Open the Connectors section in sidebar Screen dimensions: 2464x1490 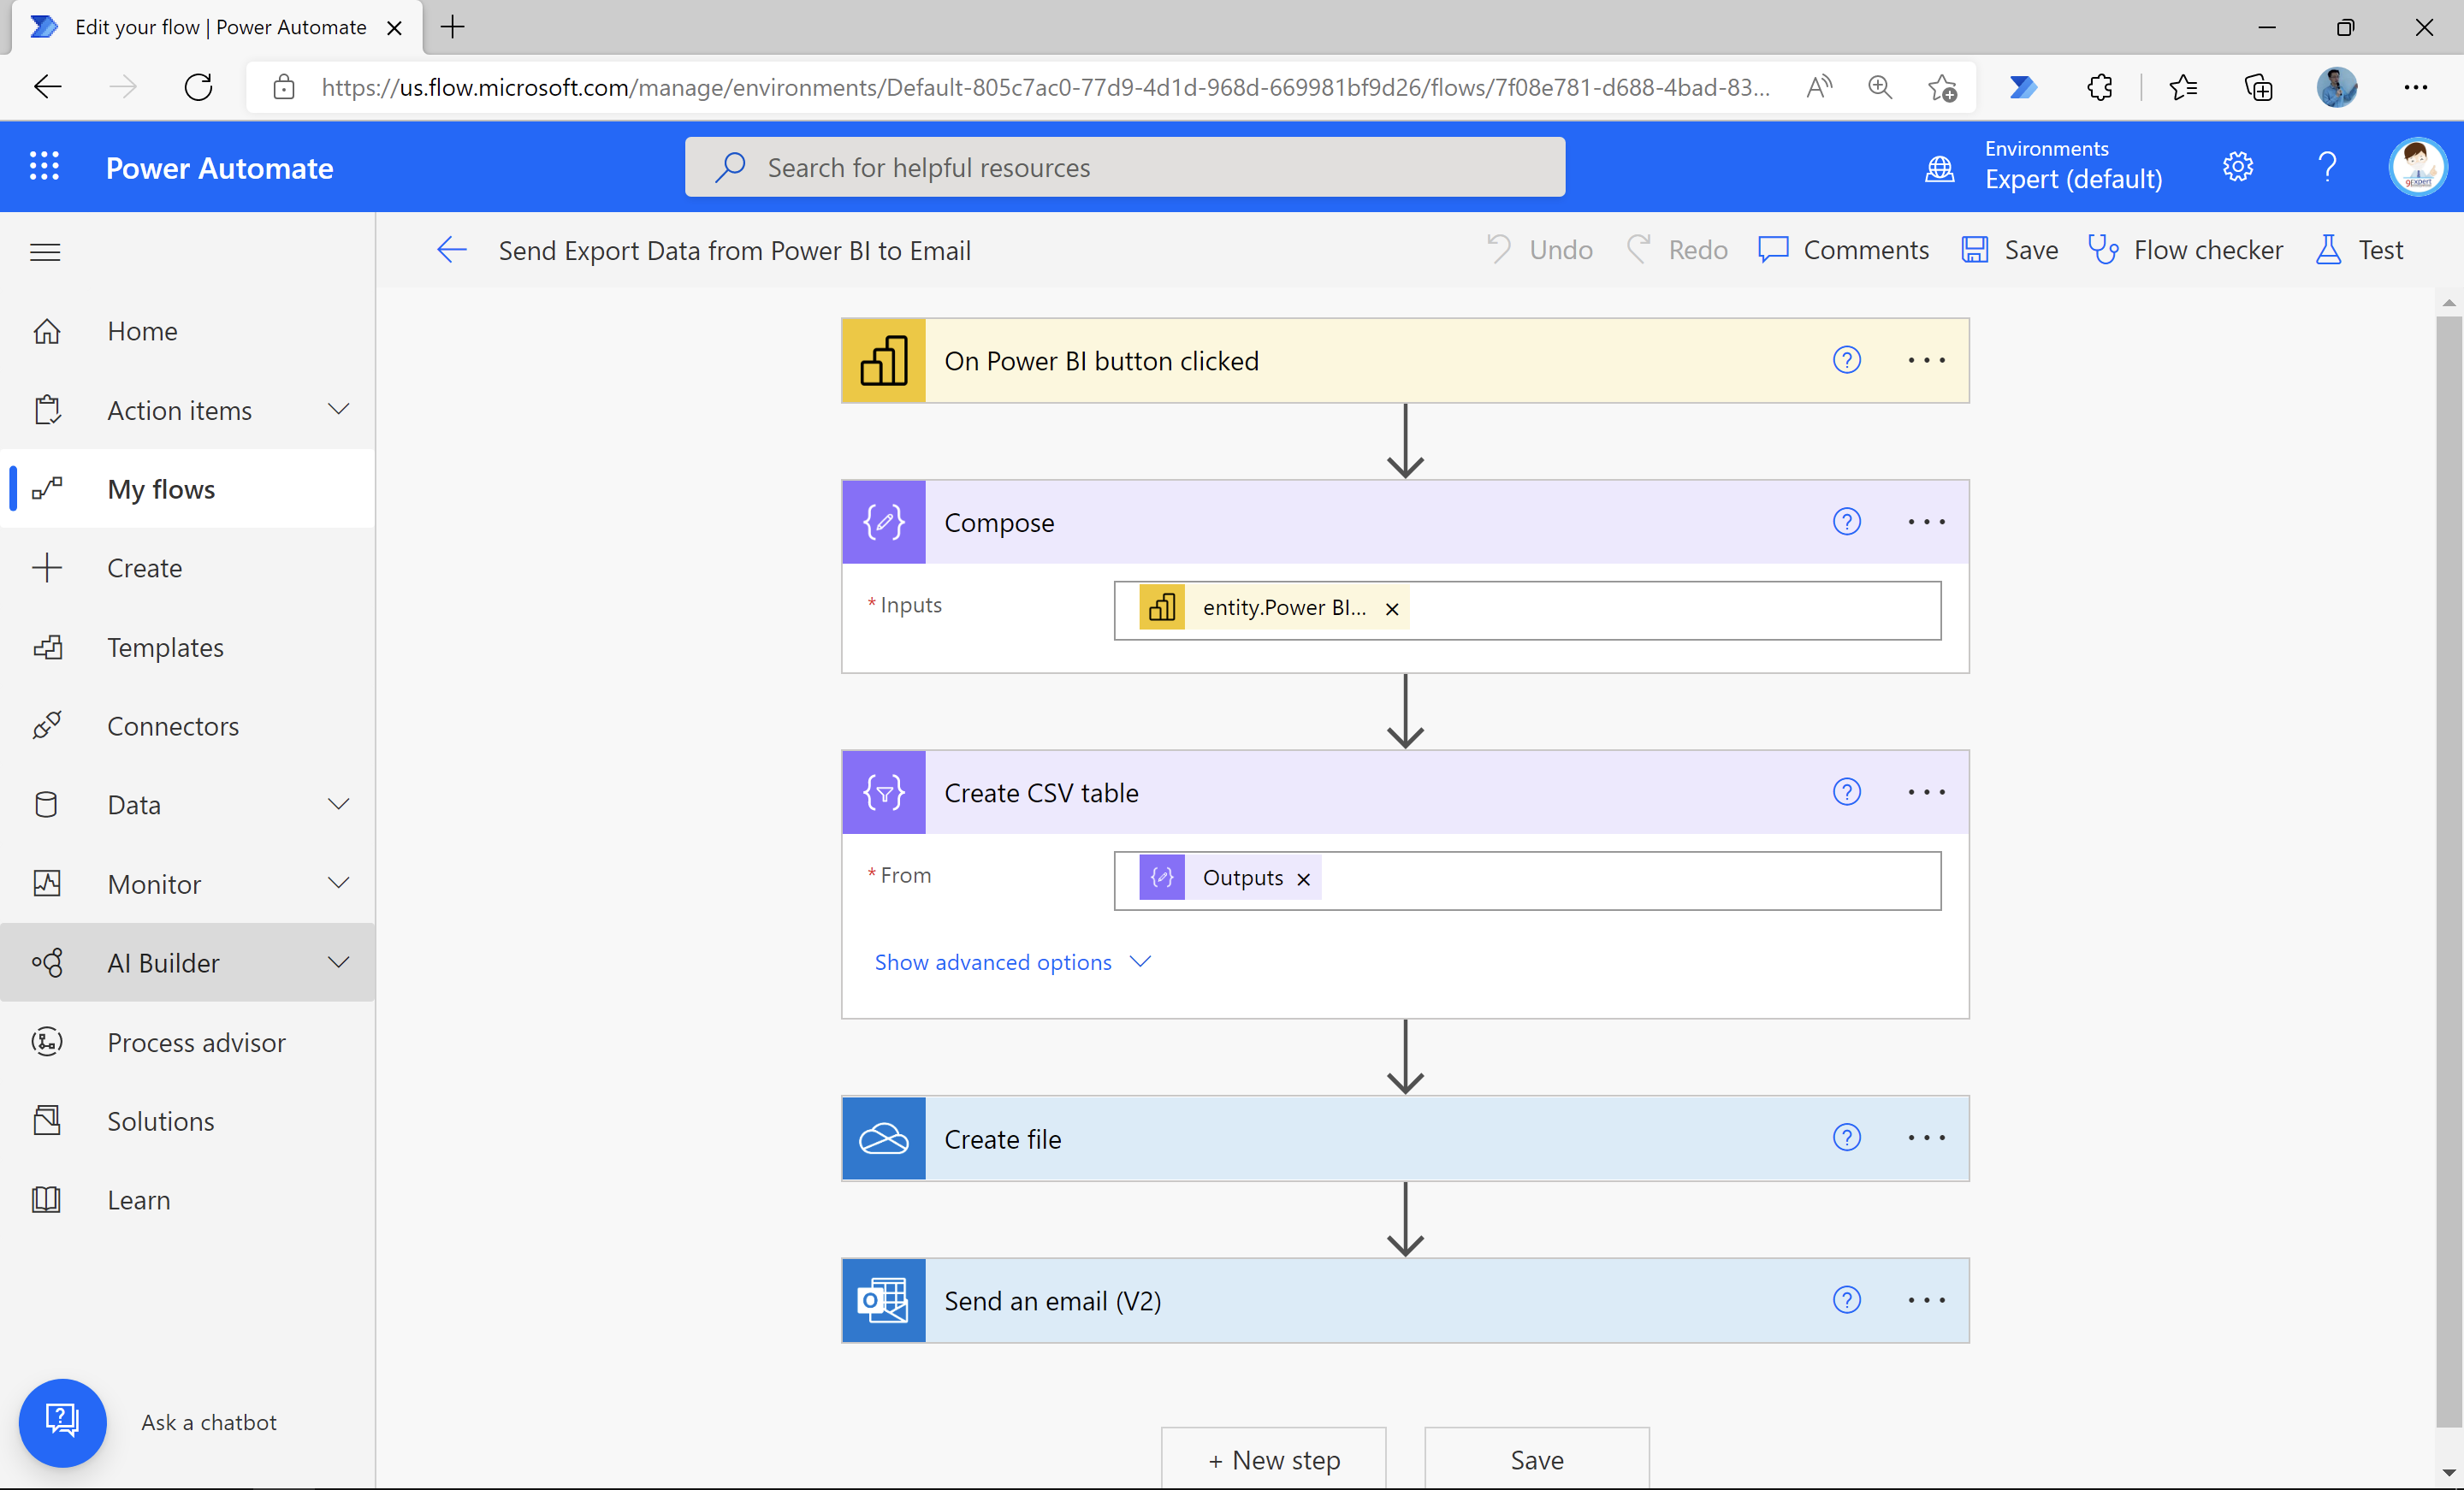point(172,725)
